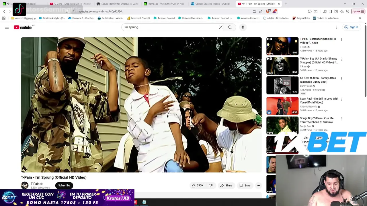
Task: Click video title T-Pain - I'm Sprung
Action: [54, 177]
